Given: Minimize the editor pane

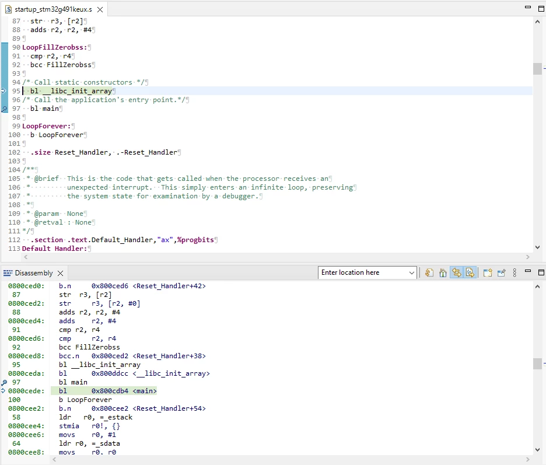Looking at the screenshot, I should coord(528,8).
